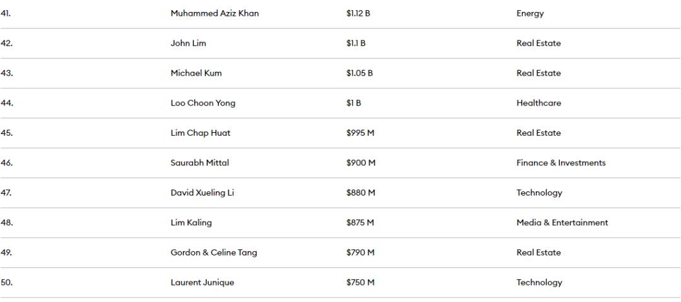Click on Michael Kum's entry
Image resolution: width=681 pixels, height=302 pixels.
(x=196, y=73)
